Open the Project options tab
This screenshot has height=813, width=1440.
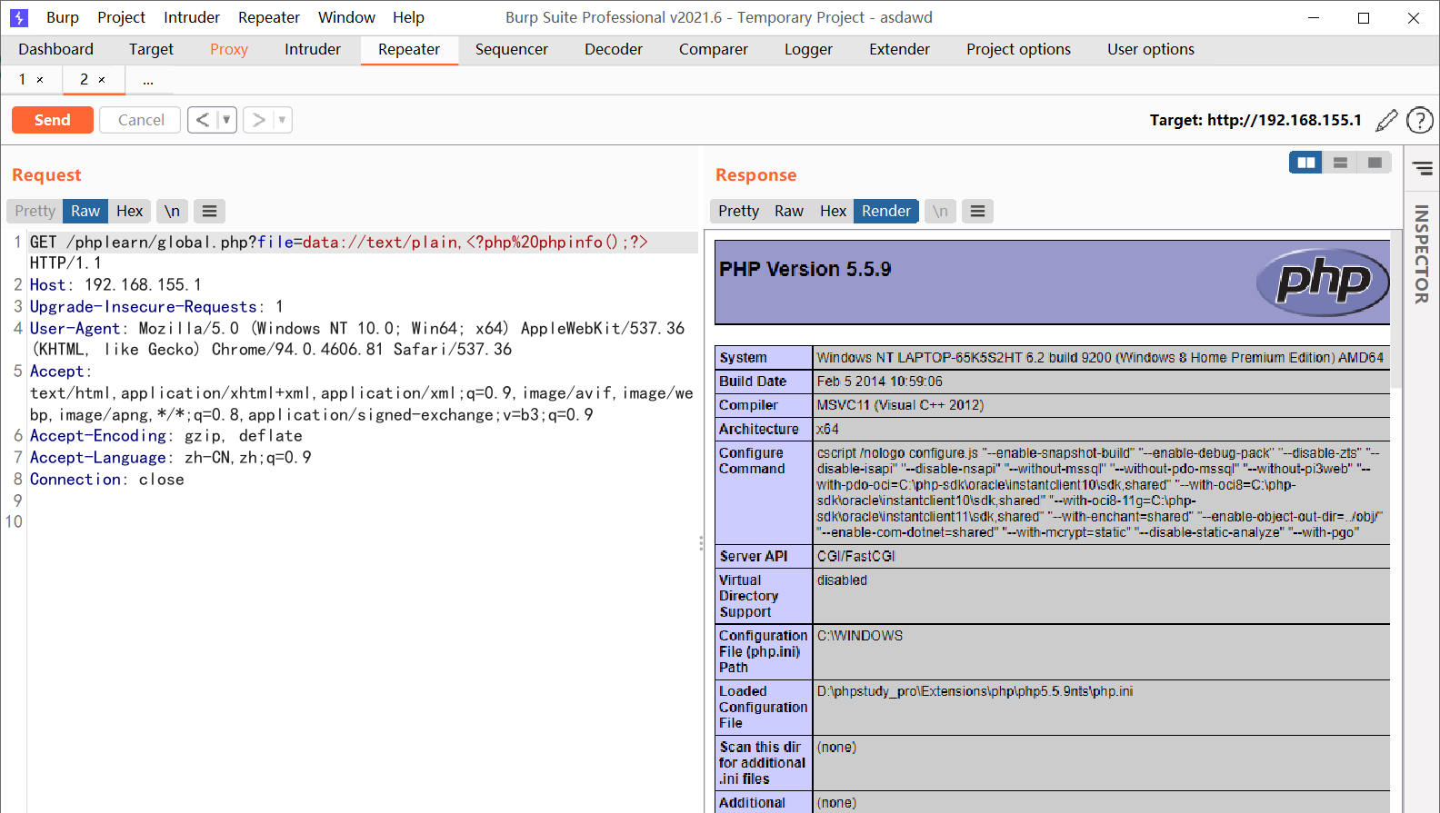click(x=1018, y=49)
